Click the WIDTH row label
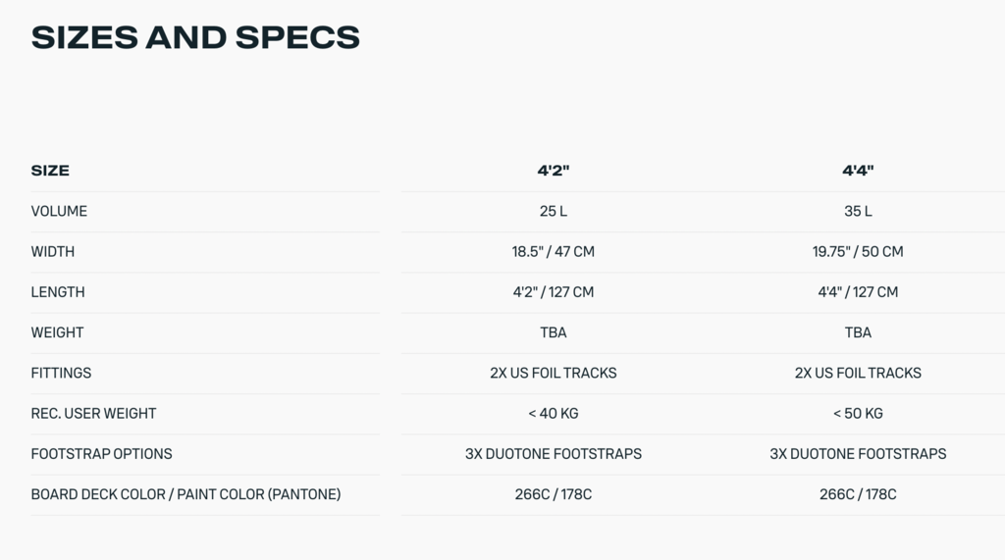The width and height of the screenshot is (1005, 560). [53, 252]
